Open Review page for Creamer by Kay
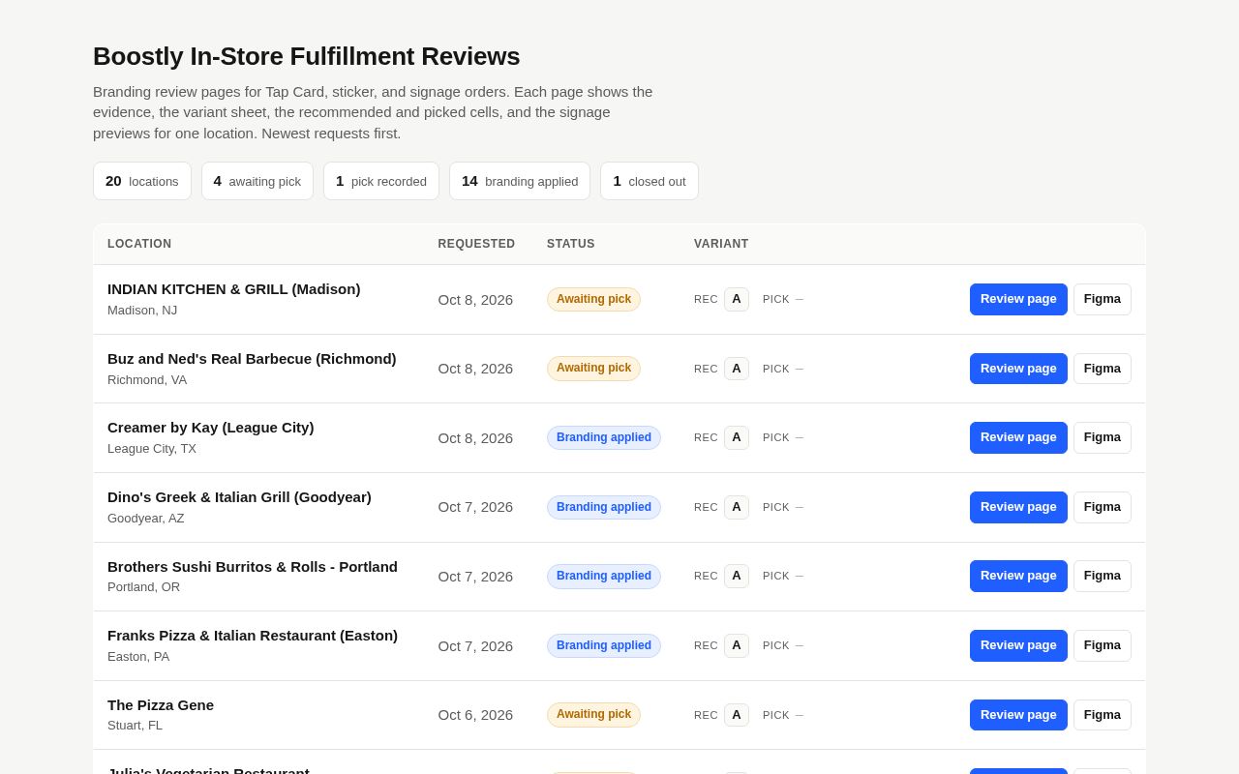The height and width of the screenshot is (774, 1239). pos(1018,437)
